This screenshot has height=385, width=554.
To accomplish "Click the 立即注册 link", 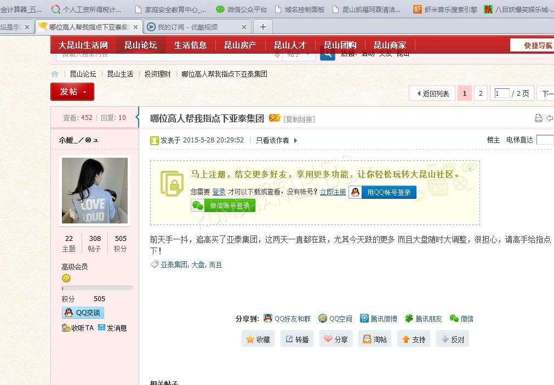I will [333, 192].
